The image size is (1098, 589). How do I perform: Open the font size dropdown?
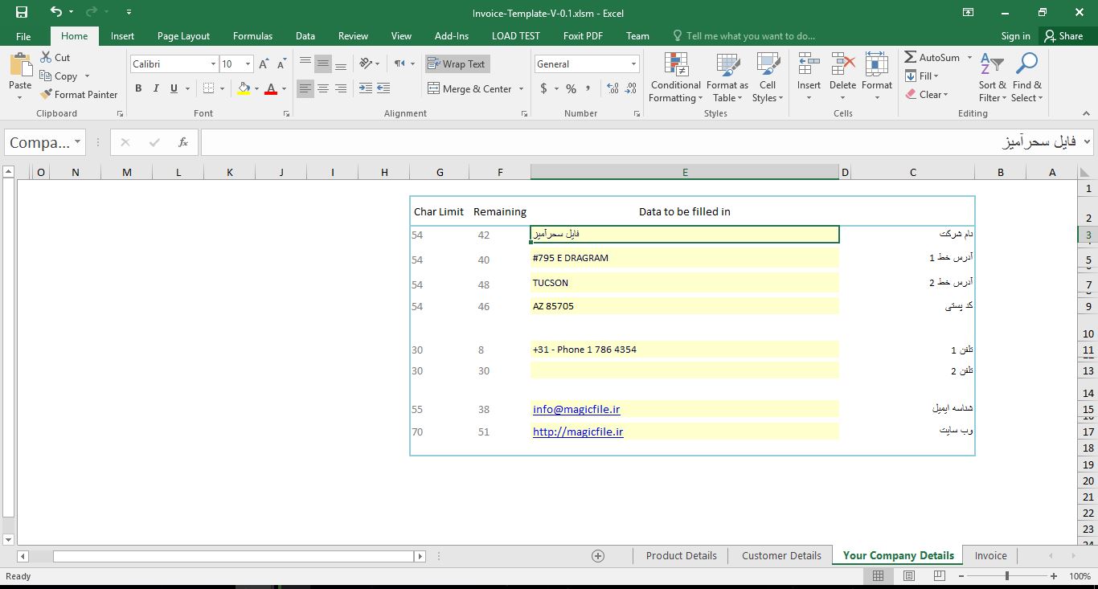[x=248, y=64]
